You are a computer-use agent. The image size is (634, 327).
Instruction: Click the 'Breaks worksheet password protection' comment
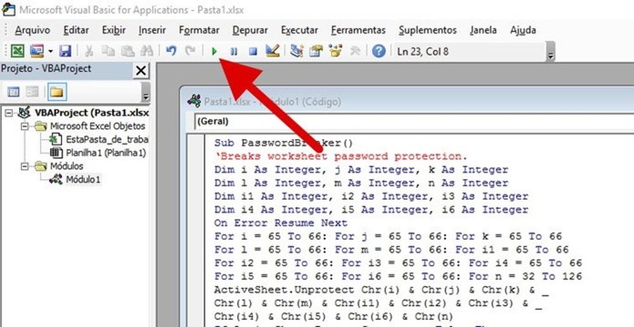pos(340,156)
